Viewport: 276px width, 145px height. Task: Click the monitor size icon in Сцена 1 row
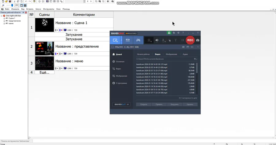(65, 30)
